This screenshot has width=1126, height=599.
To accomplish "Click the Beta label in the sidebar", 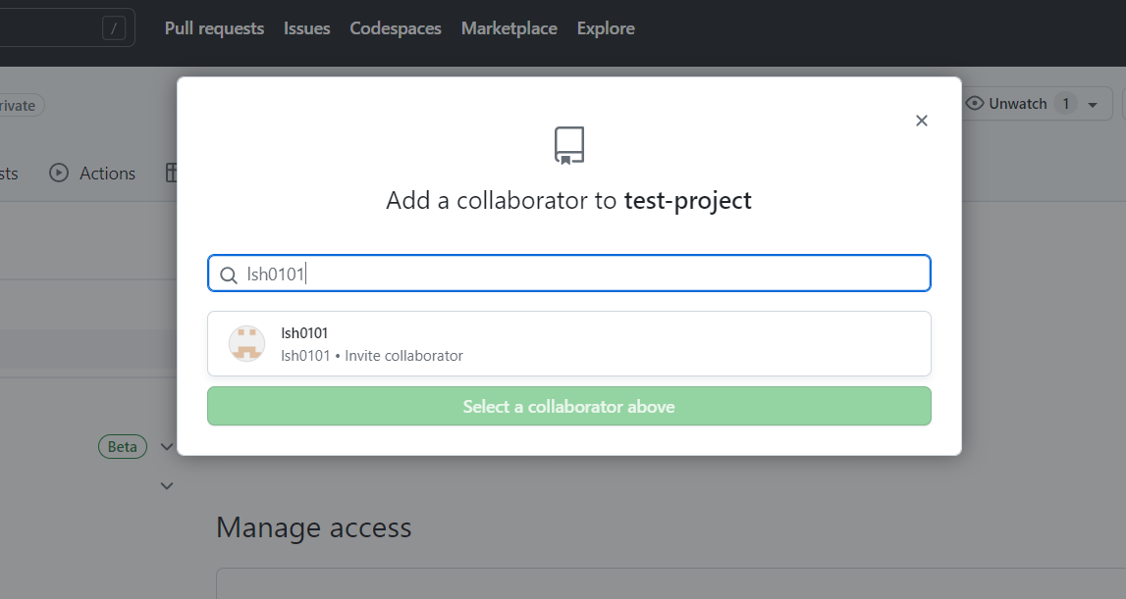I will pyautogui.click(x=123, y=447).
